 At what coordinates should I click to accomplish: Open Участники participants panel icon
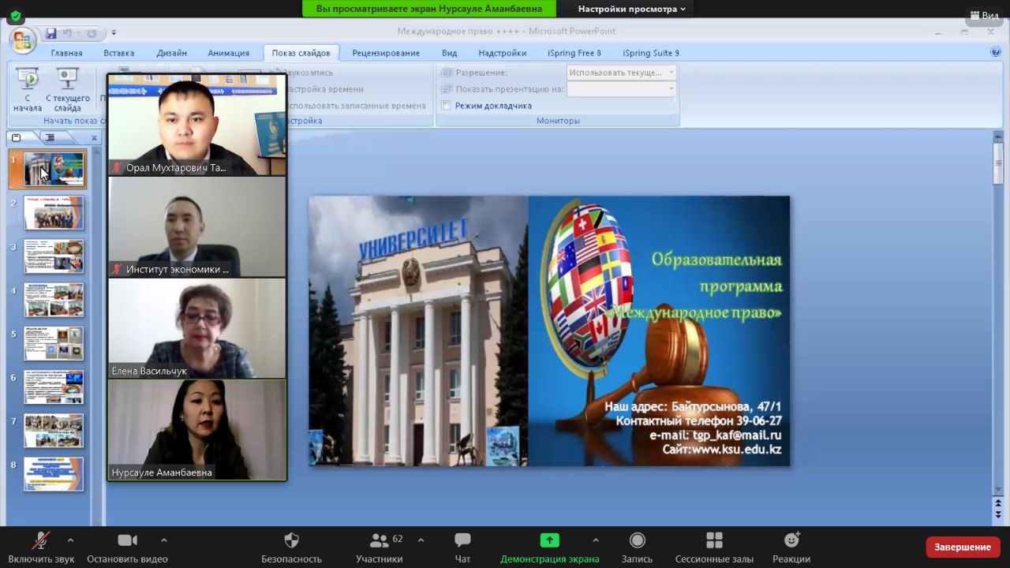click(x=379, y=540)
